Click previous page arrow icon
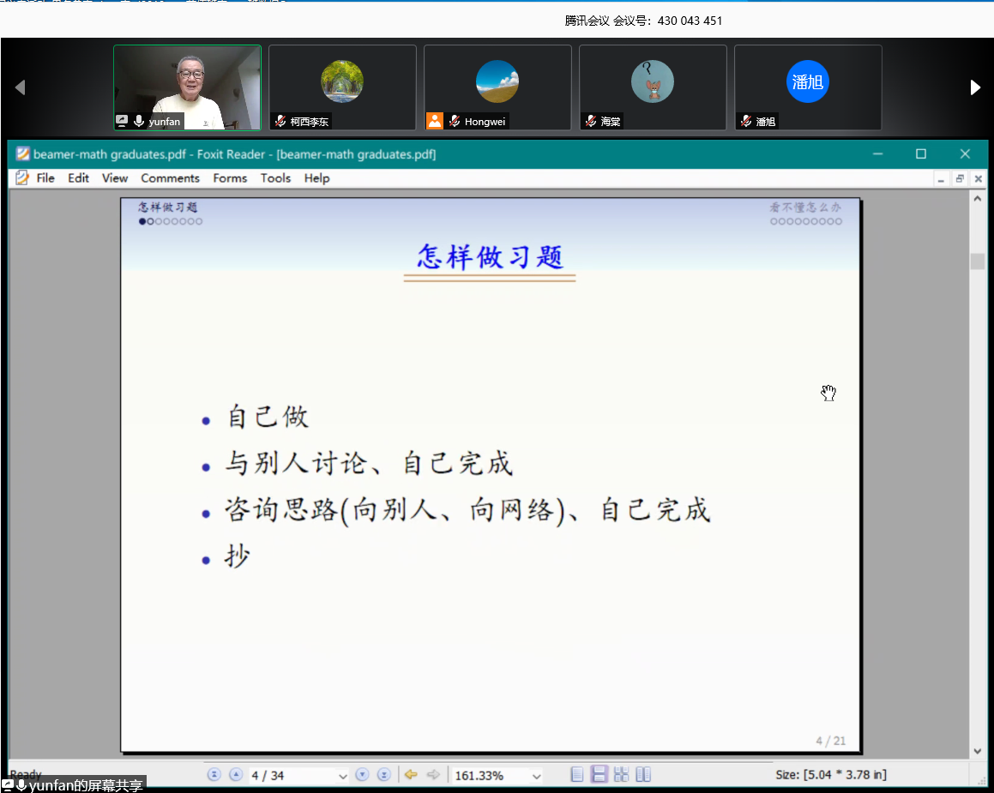The width and height of the screenshot is (994, 793). click(236, 775)
